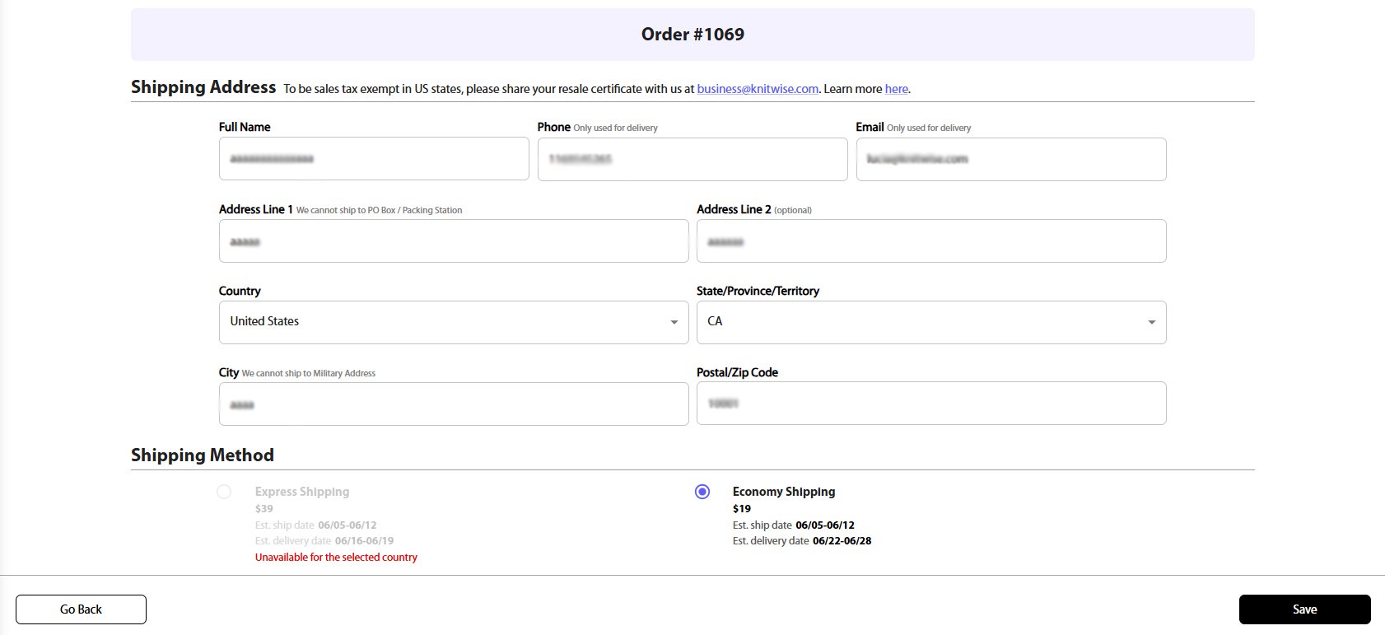
Task: Click the Order #1069 heading
Action: tap(692, 35)
